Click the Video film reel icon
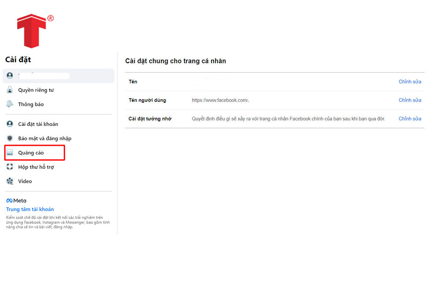 10,181
